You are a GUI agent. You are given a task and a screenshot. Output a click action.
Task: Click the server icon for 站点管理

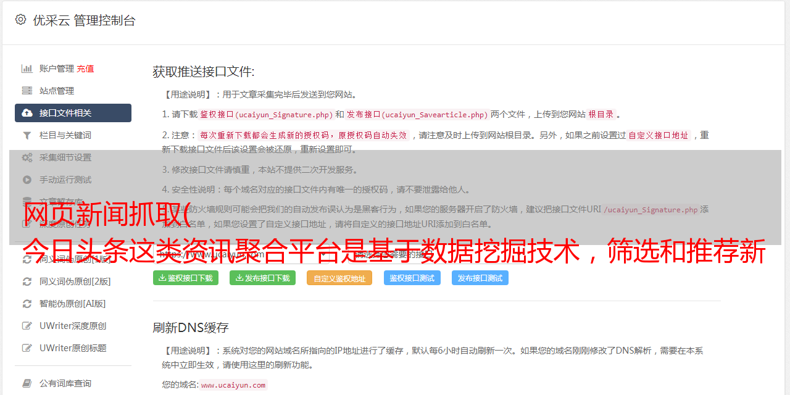27,91
